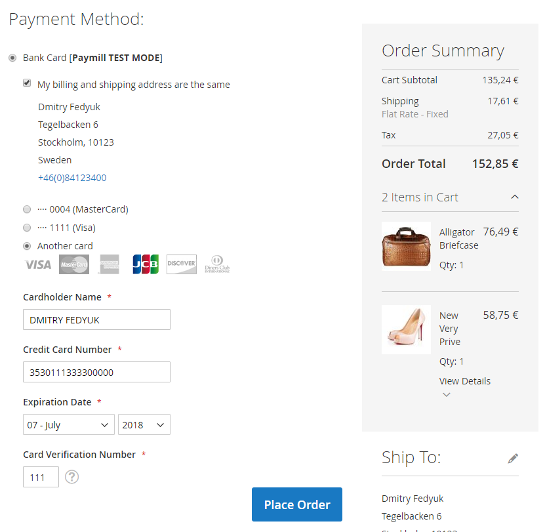This screenshot has height=532, width=545.
Task: Click the +46(0)84123400 phone link
Action: pyautogui.click(x=72, y=178)
